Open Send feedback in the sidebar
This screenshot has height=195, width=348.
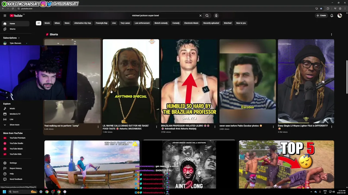pos(15,179)
